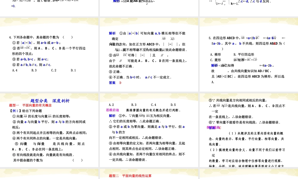Open the slide with question 4 on true propositions

49,55
